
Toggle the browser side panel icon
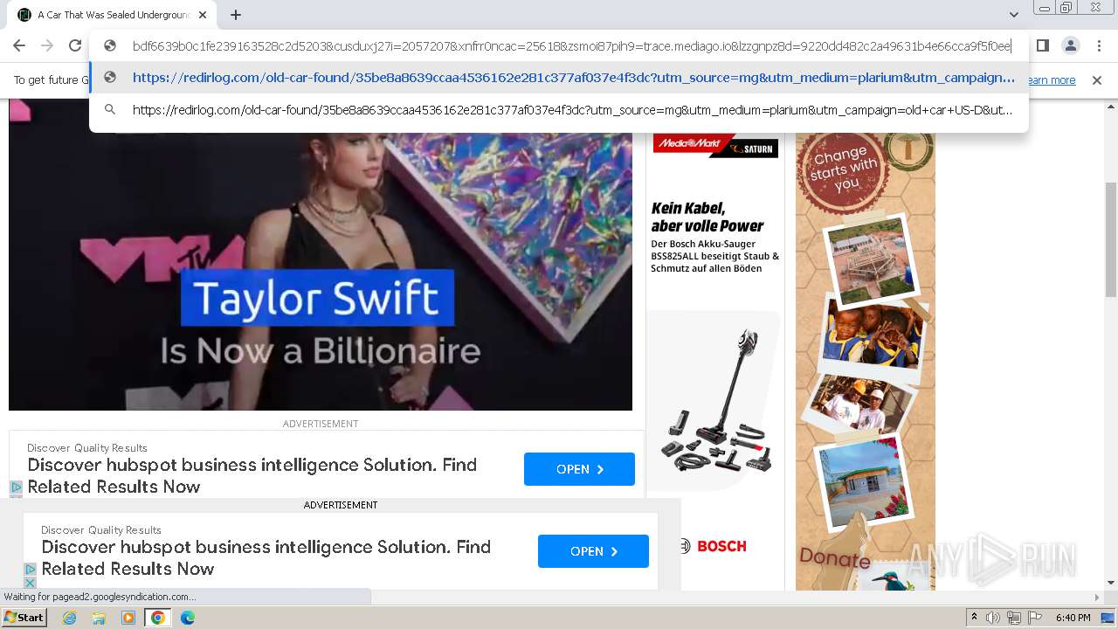(x=1042, y=45)
